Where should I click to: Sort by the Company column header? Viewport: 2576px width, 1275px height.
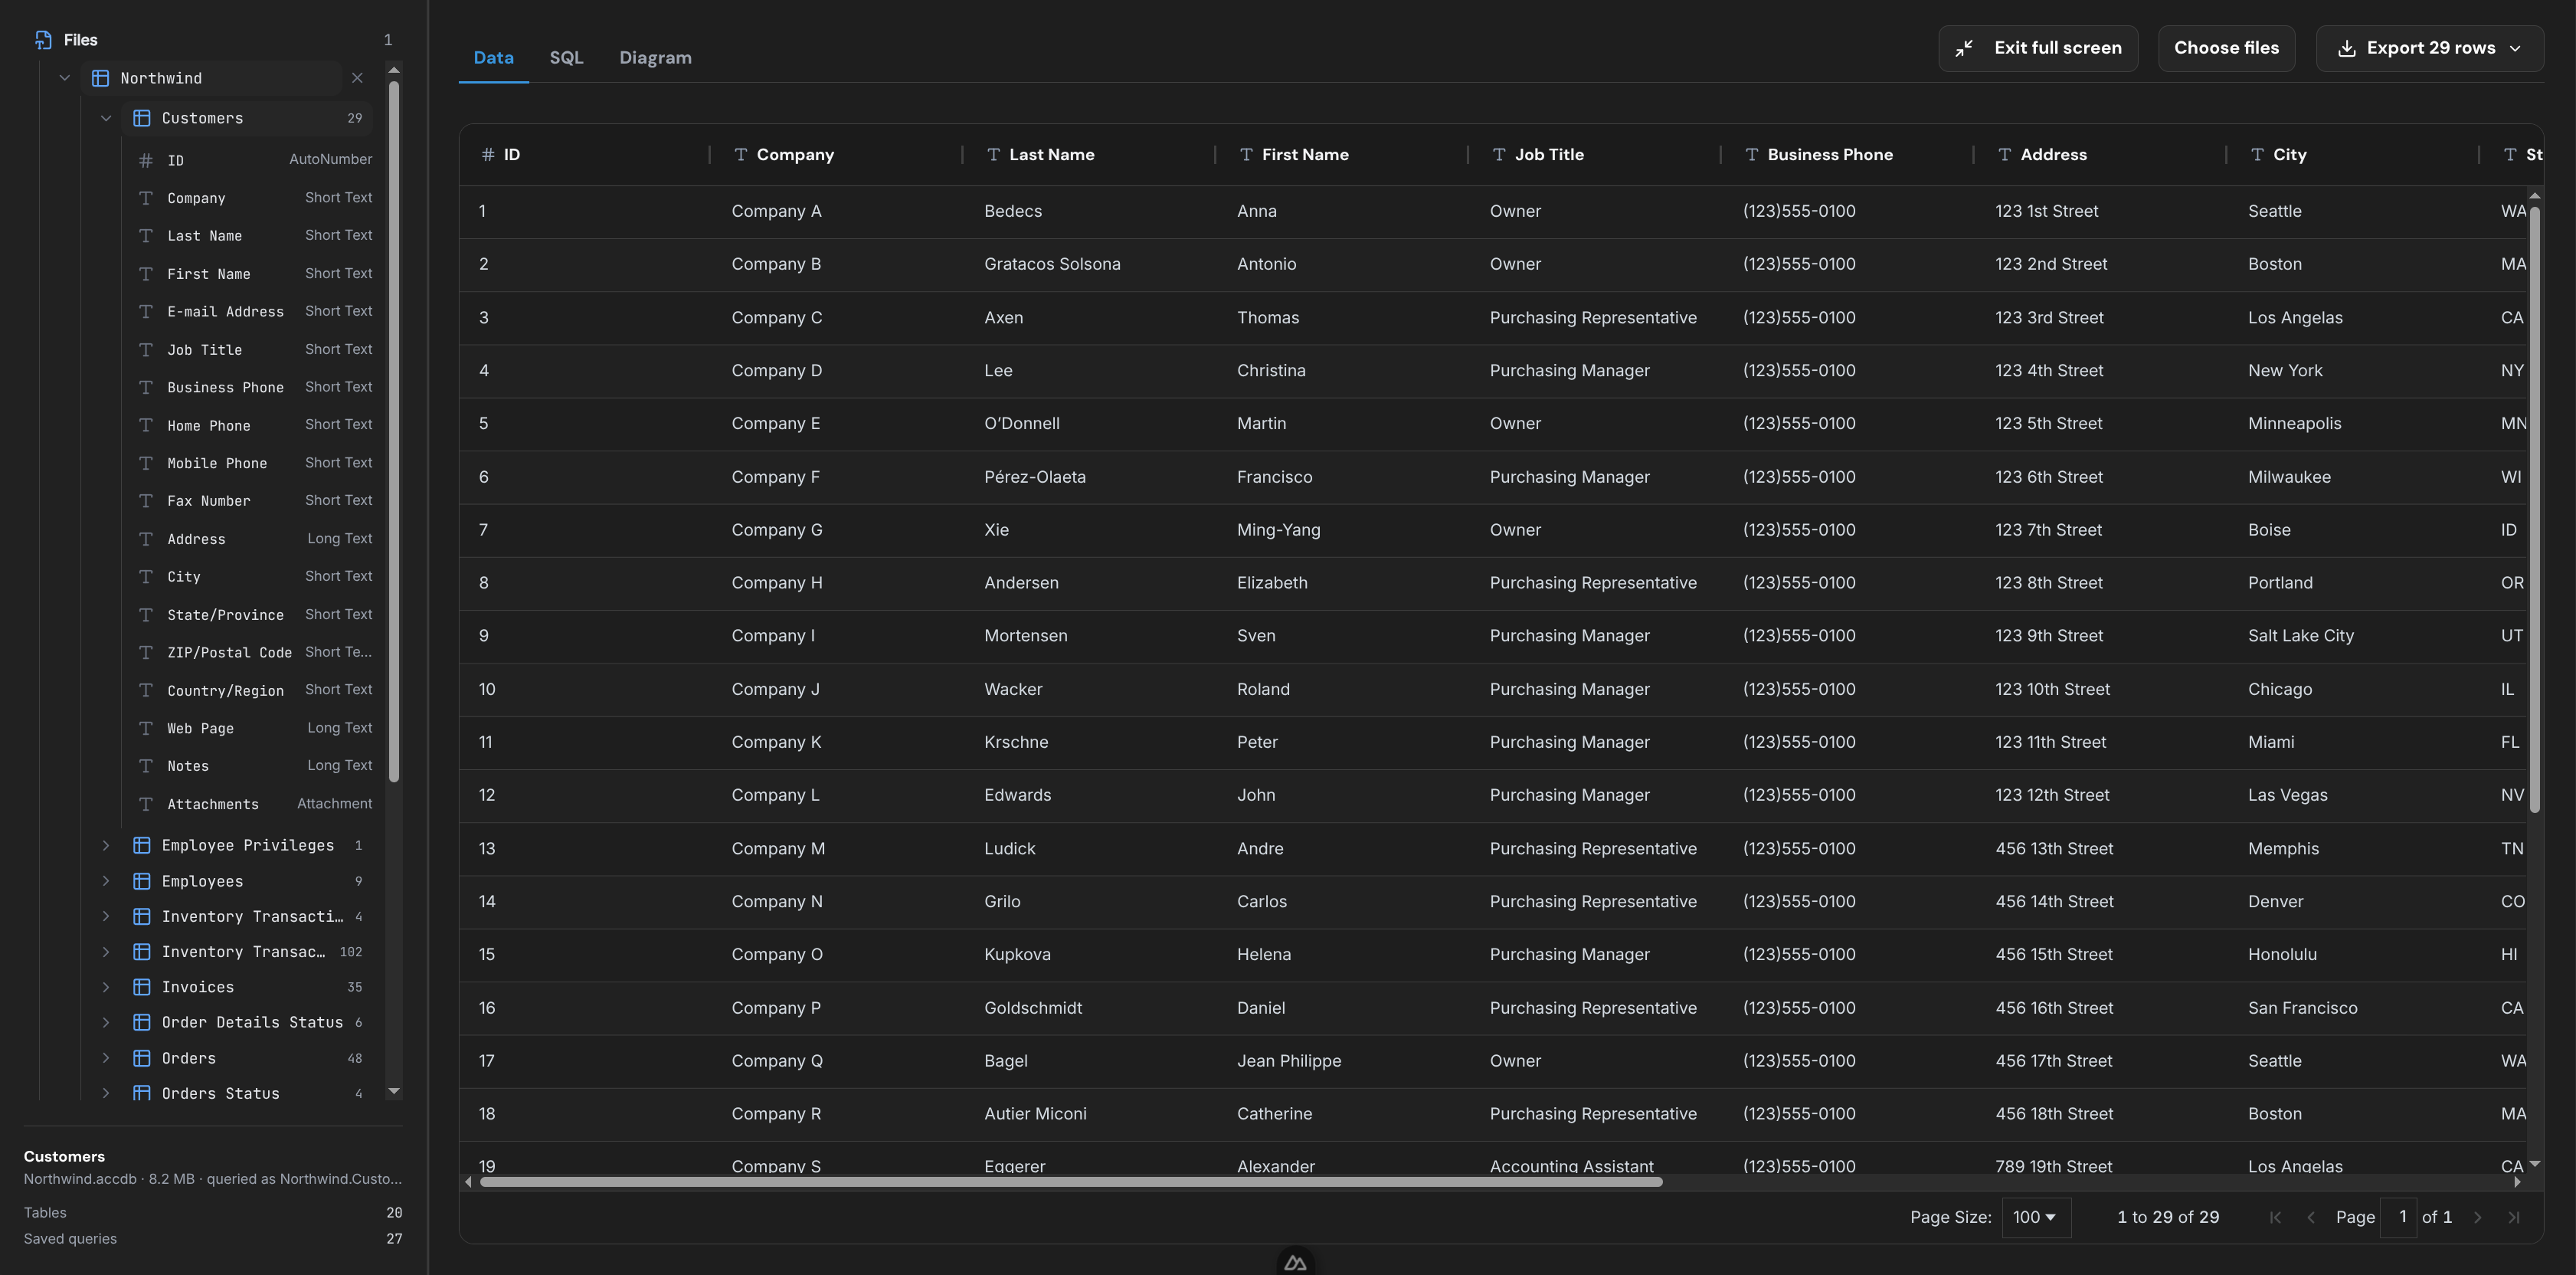click(795, 155)
